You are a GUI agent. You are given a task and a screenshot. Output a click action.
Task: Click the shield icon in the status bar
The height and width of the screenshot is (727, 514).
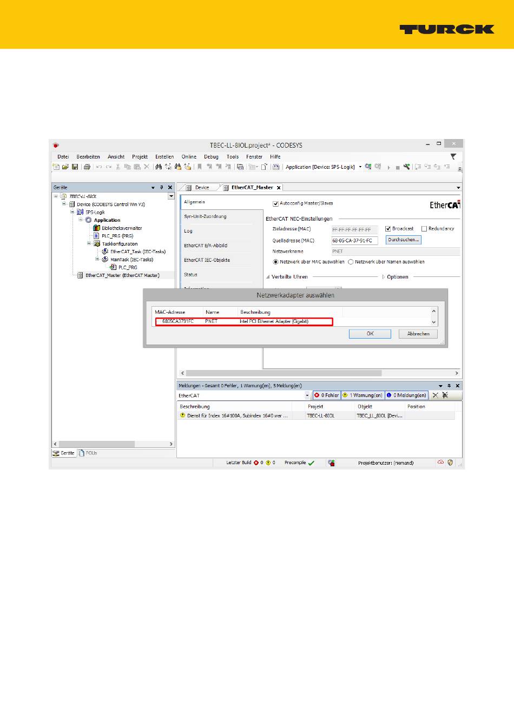(x=450, y=462)
